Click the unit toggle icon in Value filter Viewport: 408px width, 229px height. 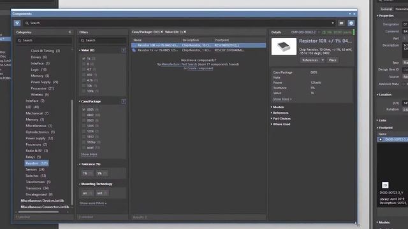point(124,50)
